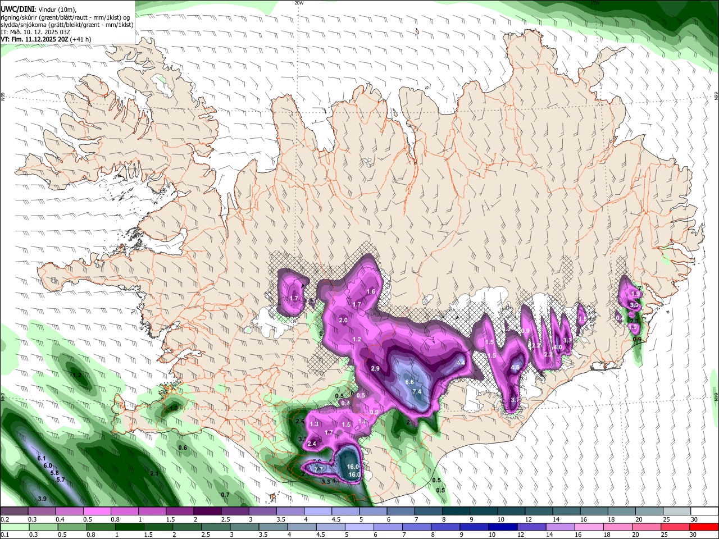Click the '0.7' value off the southwest coast

(225, 495)
